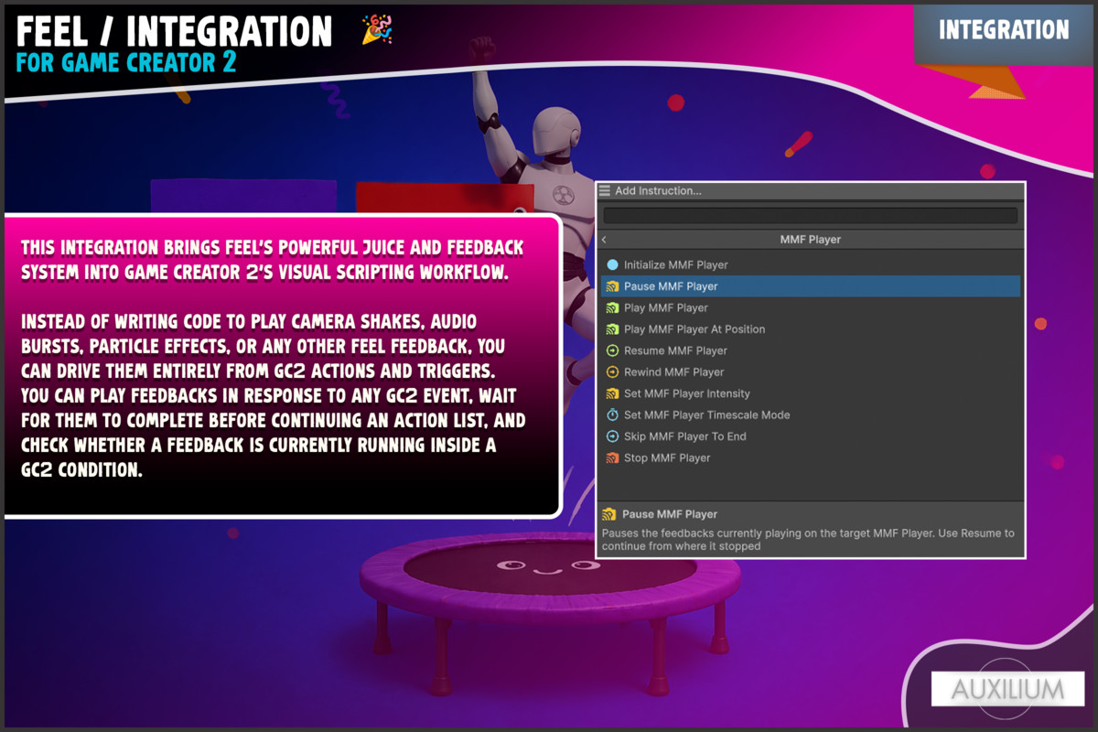Select Set MMF Player Timescale Mode

(x=811, y=414)
